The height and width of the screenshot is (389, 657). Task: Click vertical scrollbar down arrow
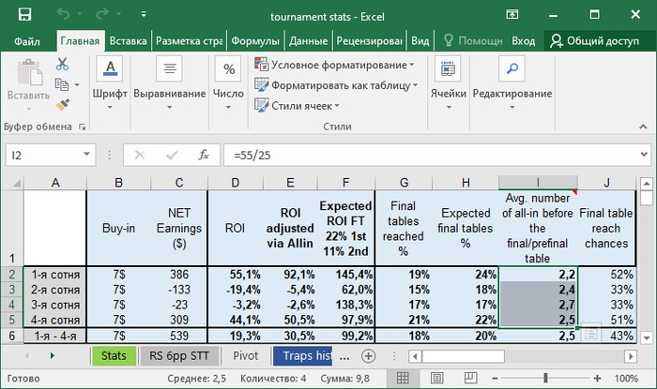coord(647,337)
